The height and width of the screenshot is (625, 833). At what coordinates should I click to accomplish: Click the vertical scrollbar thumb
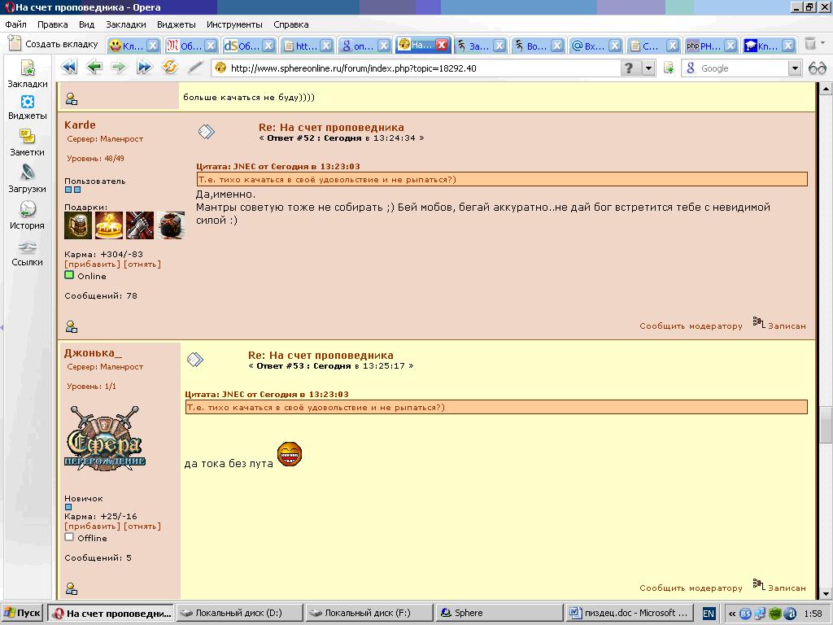[x=826, y=425]
